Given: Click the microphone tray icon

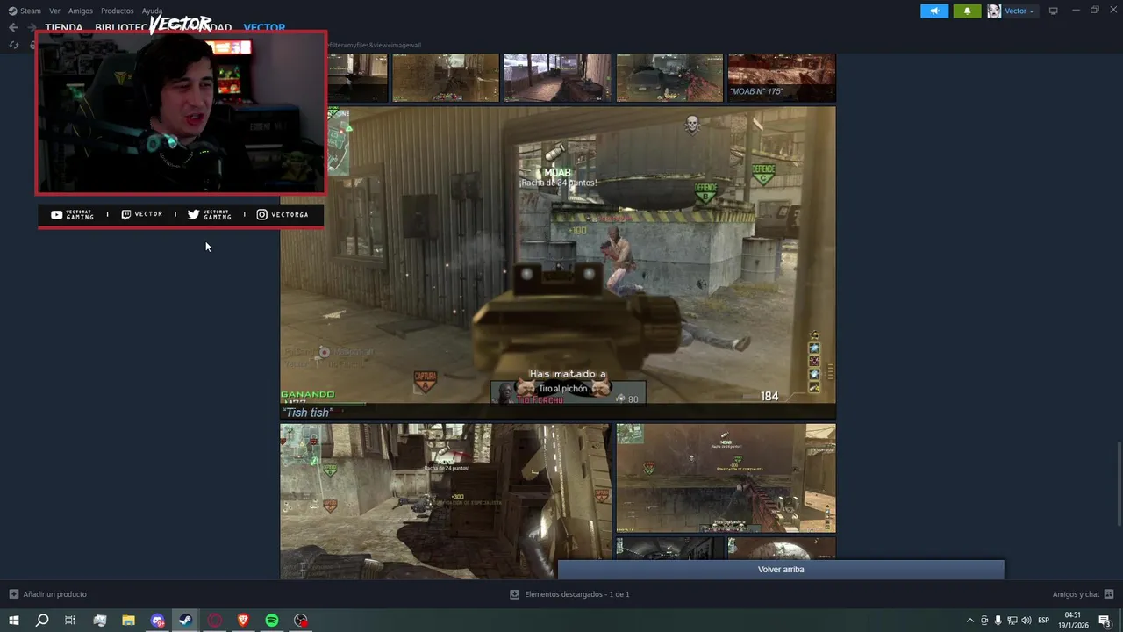Looking at the screenshot, I should (998, 621).
